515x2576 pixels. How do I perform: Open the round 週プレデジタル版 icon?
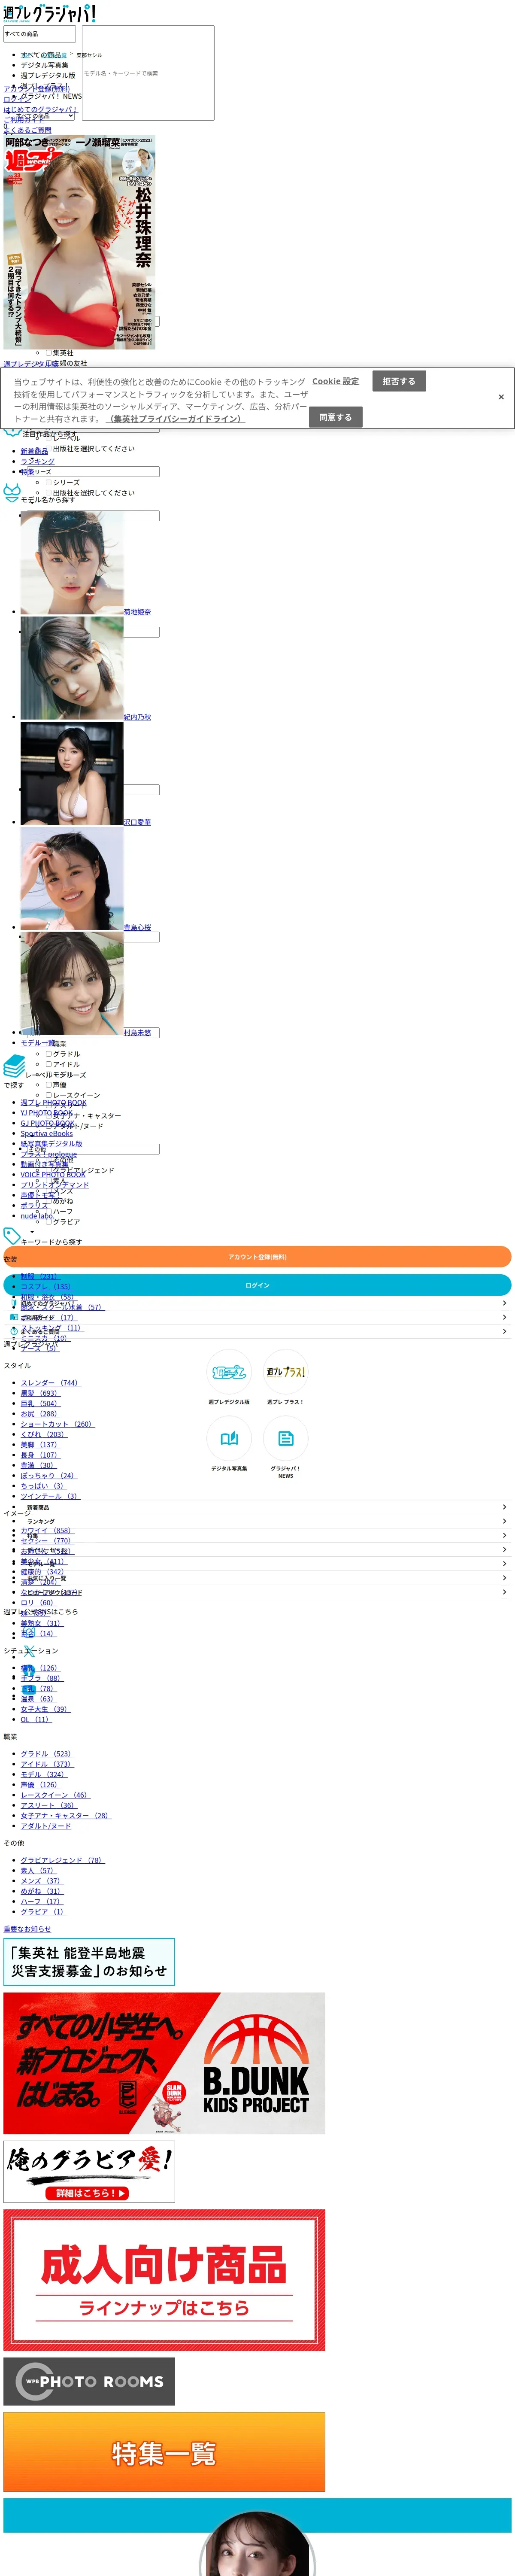229,1372
